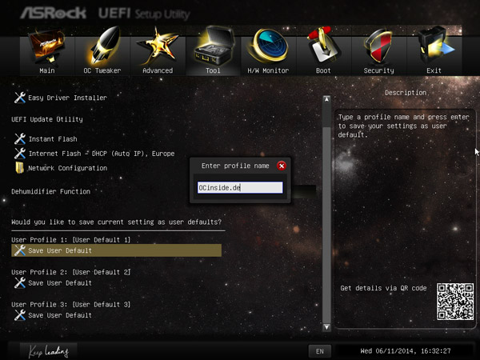The width and height of the screenshot is (480, 360).
Task: Close the Enter profile name dialog
Action: click(282, 166)
